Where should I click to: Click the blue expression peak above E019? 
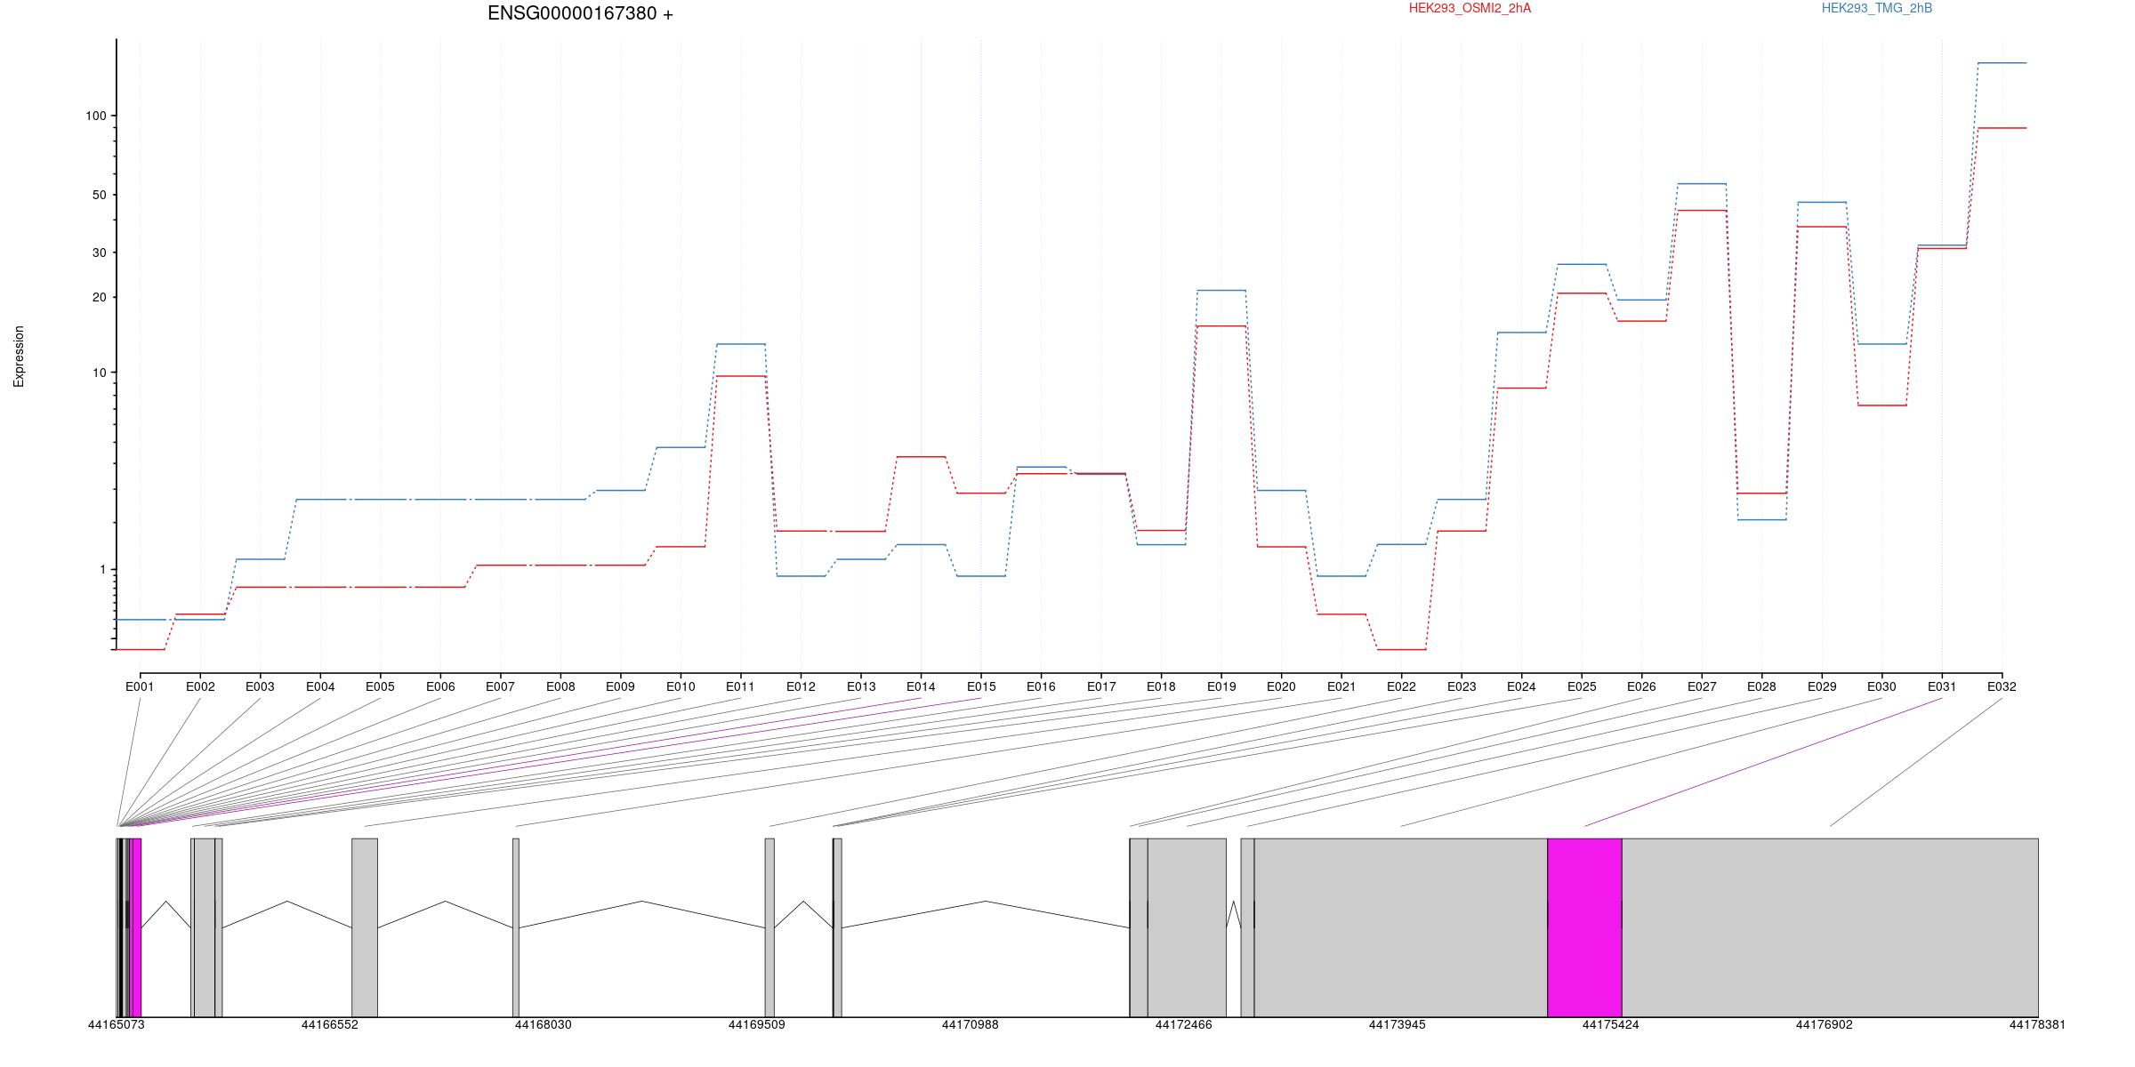coord(1221,290)
